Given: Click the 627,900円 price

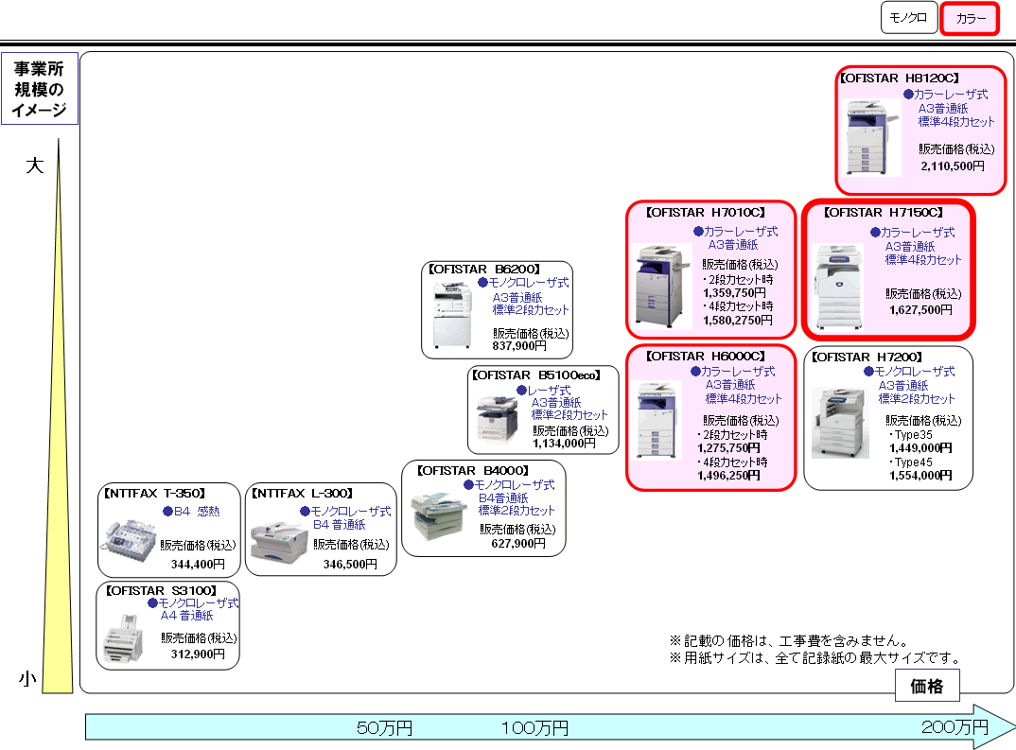Looking at the screenshot, I should tap(518, 544).
